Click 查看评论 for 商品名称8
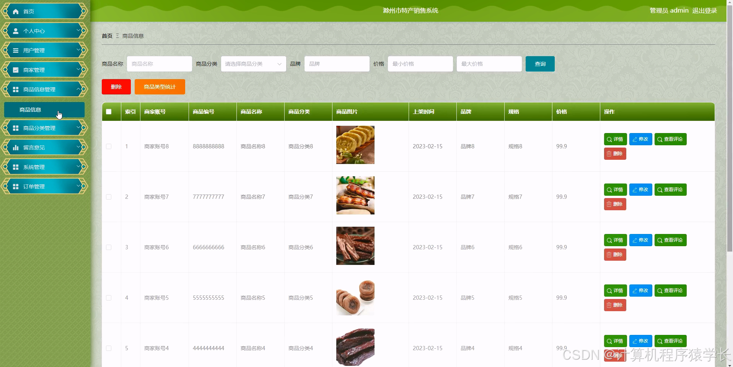This screenshot has width=733, height=367. pyautogui.click(x=670, y=139)
